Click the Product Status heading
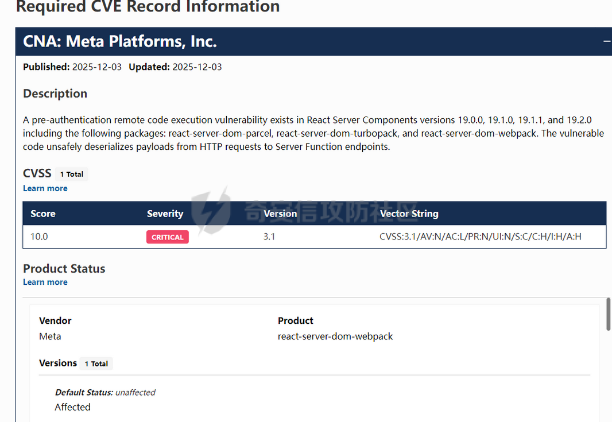 64,269
